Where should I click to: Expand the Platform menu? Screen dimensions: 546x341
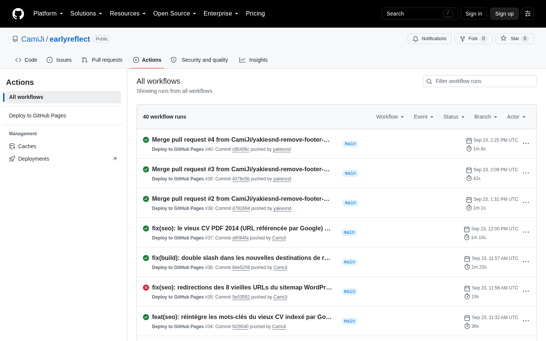[x=48, y=14]
